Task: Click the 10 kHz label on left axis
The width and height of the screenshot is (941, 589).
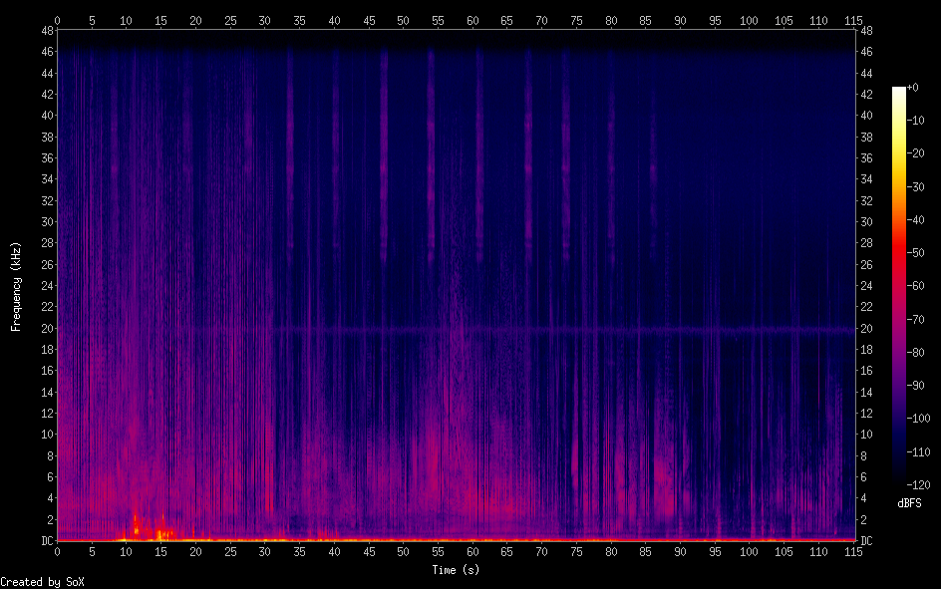Action: [44, 435]
